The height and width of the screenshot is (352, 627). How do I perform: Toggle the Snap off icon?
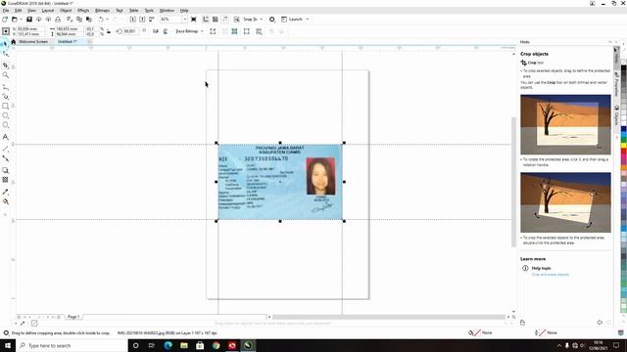(237, 20)
